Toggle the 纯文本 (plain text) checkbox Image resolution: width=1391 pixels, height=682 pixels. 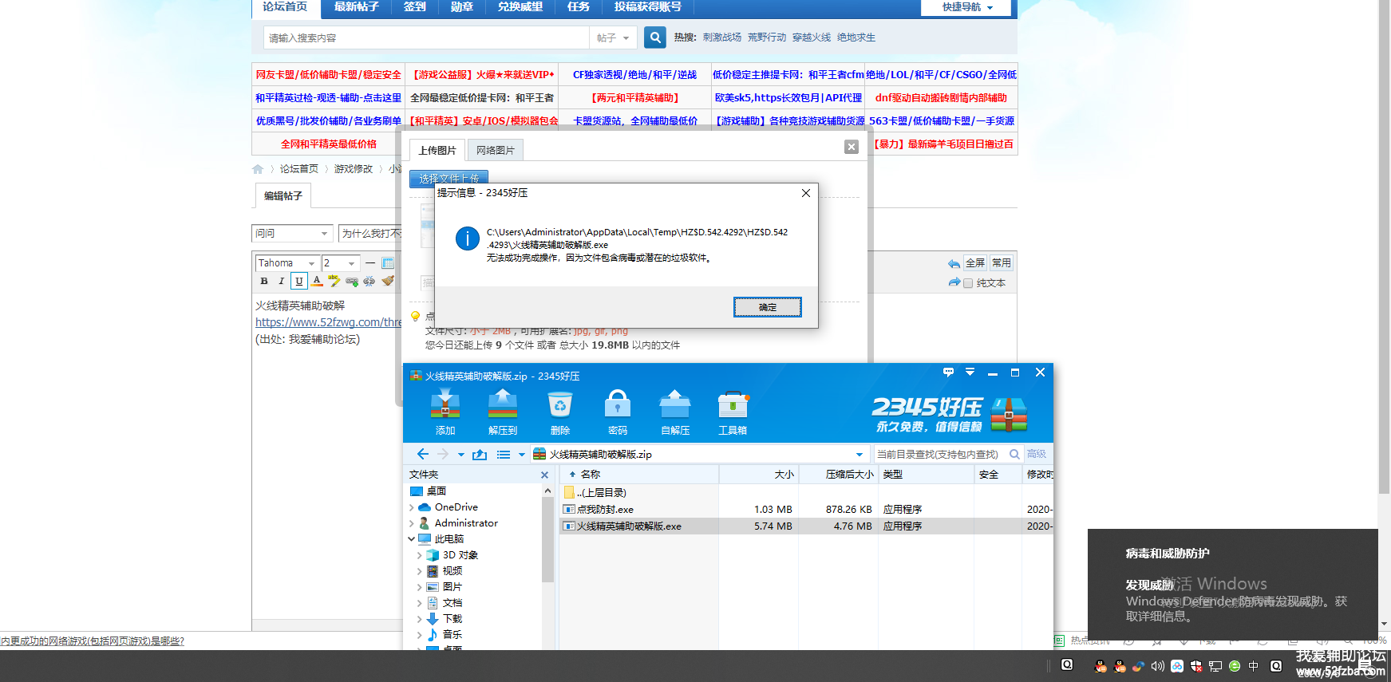968,283
